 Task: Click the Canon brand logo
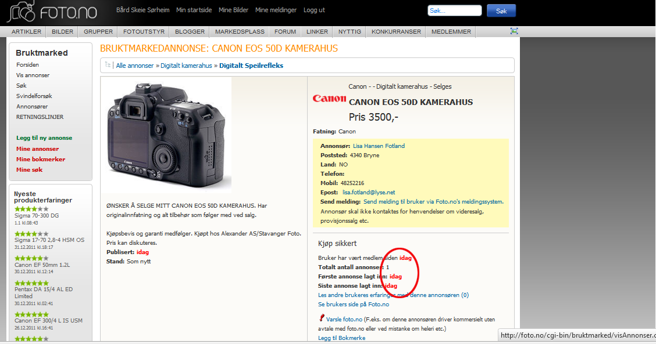pyautogui.click(x=329, y=99)
